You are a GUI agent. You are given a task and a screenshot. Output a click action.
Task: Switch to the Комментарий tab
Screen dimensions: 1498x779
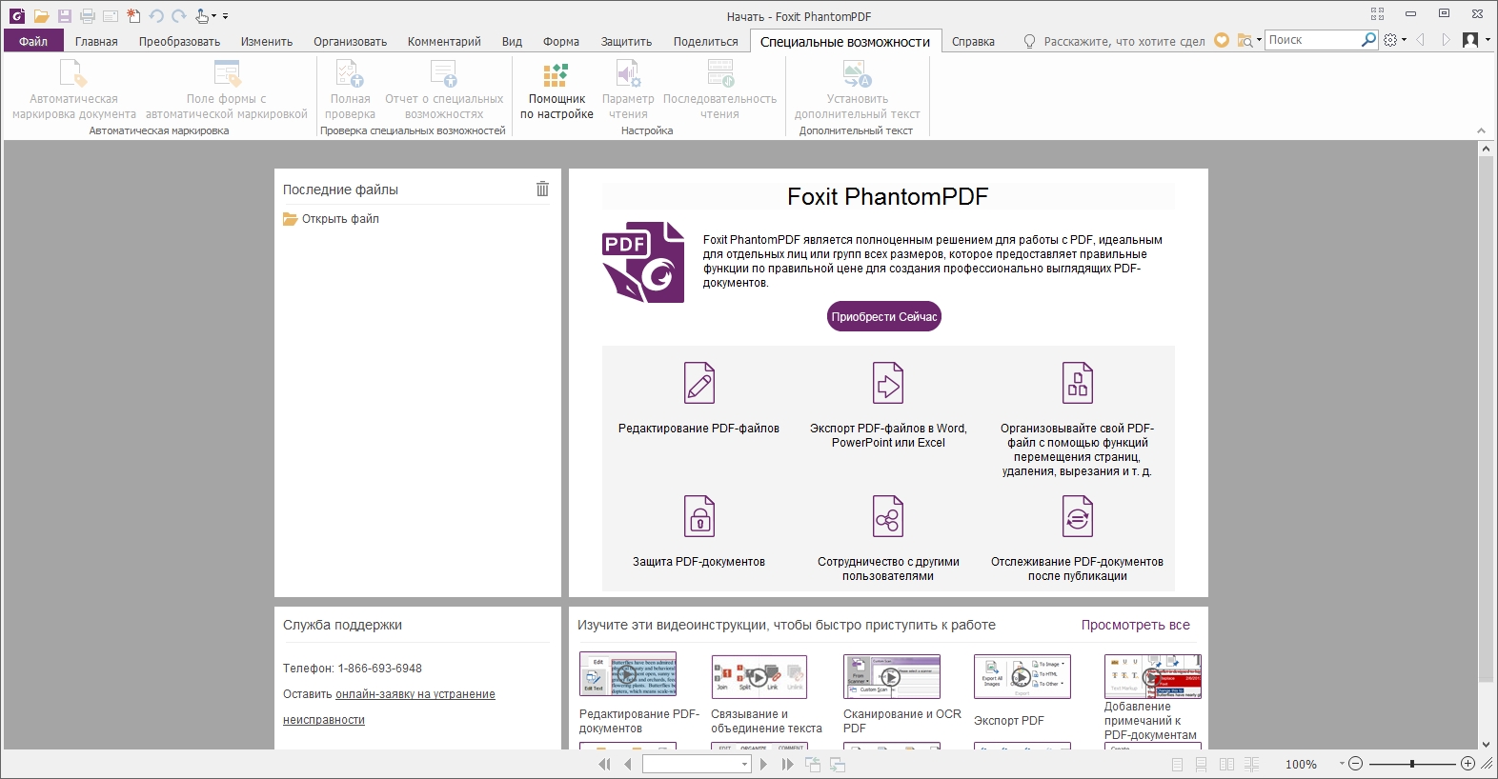tap(444, 41)
